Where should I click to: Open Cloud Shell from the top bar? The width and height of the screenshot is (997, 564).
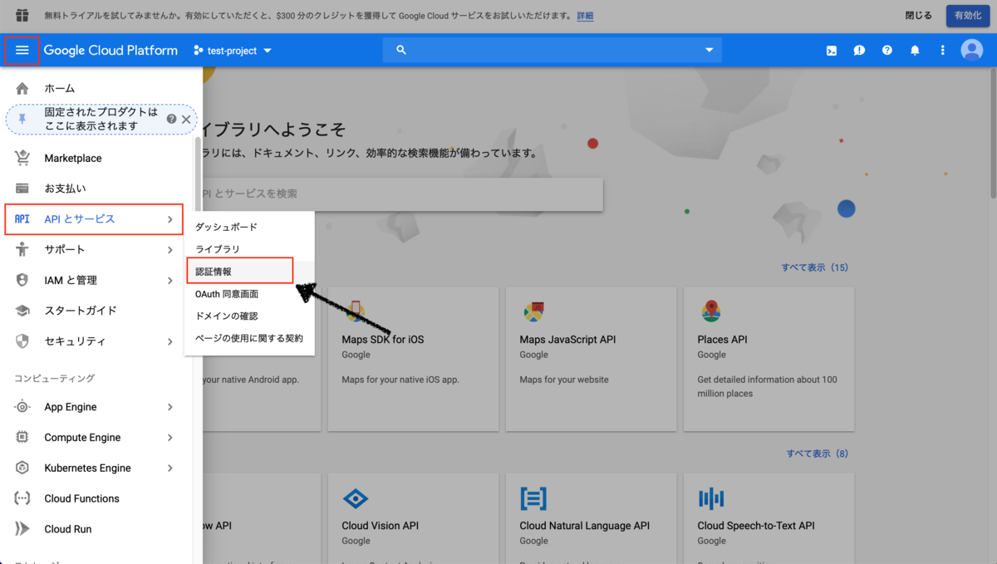[831, 51]
